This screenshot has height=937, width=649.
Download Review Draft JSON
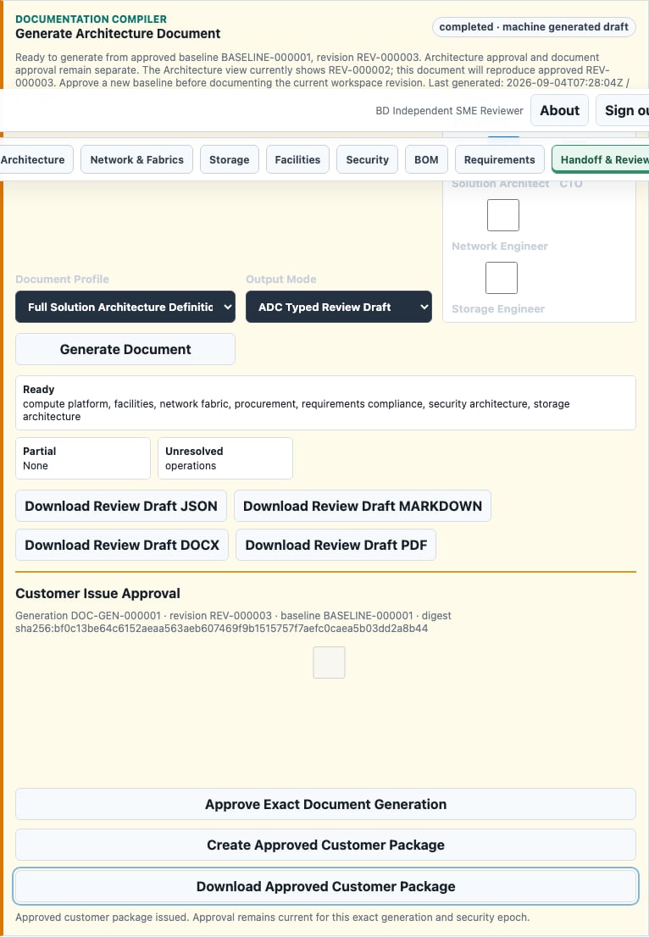tap(121, 506)
